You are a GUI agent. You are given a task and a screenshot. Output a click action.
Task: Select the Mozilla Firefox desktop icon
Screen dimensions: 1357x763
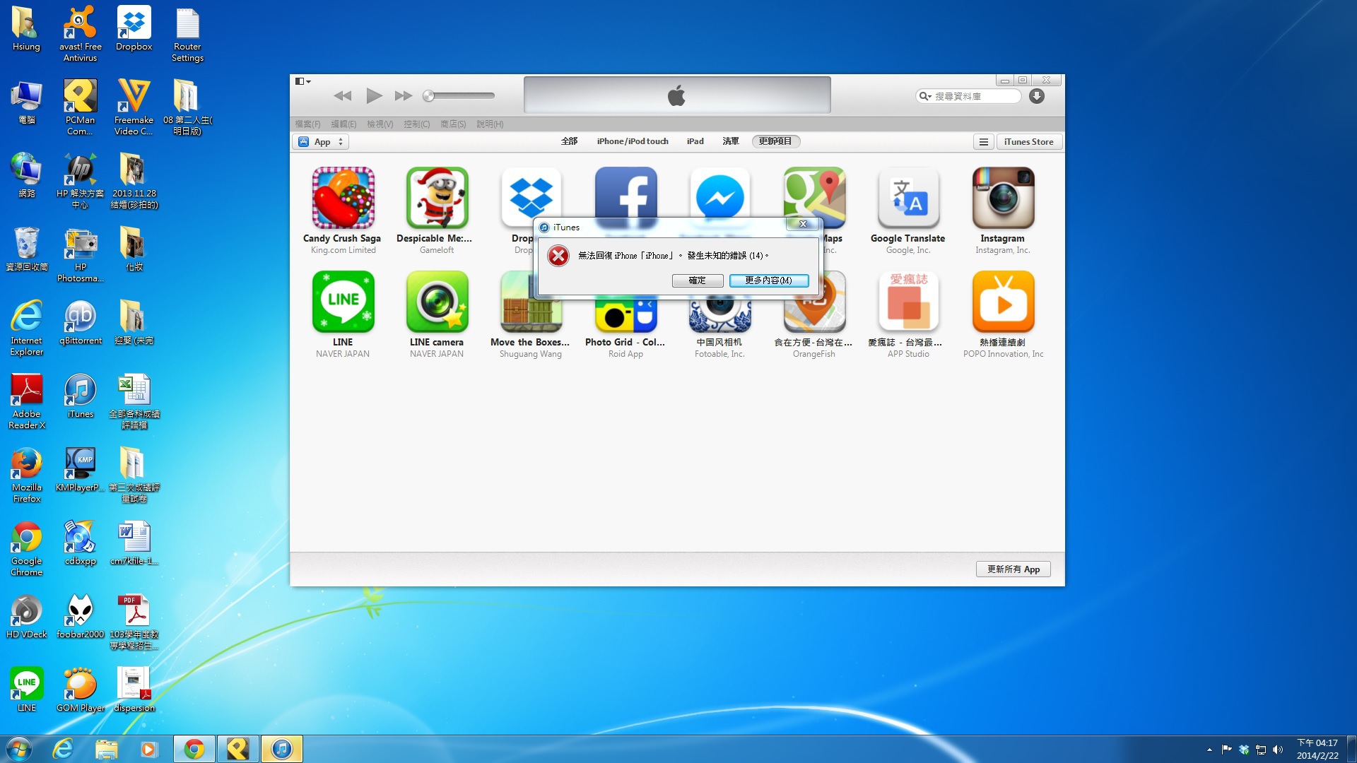click(x=27, y=475)
